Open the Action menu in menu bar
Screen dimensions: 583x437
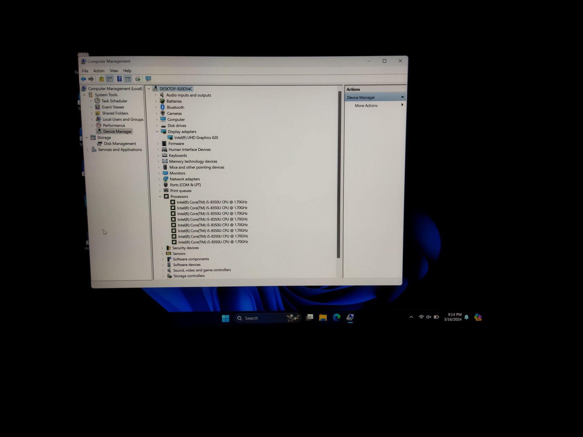[98, 71]
